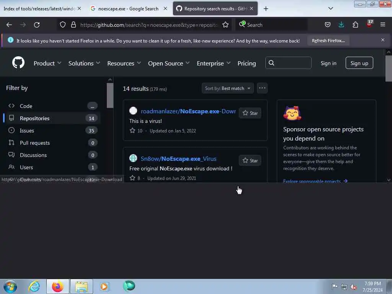
Task: Open the extension icon with badge 17
Action: click(369, 24)
